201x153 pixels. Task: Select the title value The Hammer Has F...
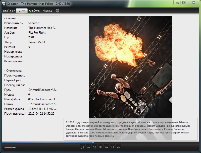[42, 28]
